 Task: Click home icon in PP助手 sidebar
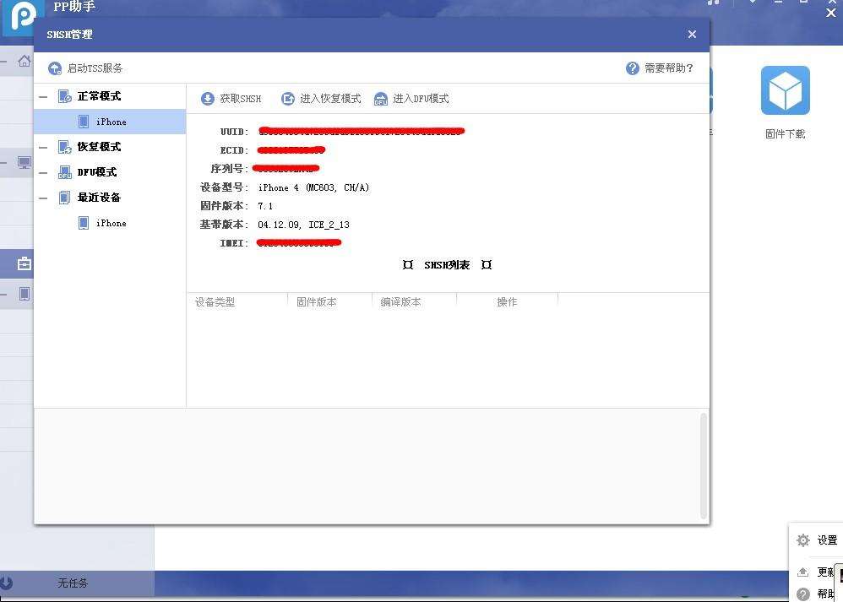(24, 61)
